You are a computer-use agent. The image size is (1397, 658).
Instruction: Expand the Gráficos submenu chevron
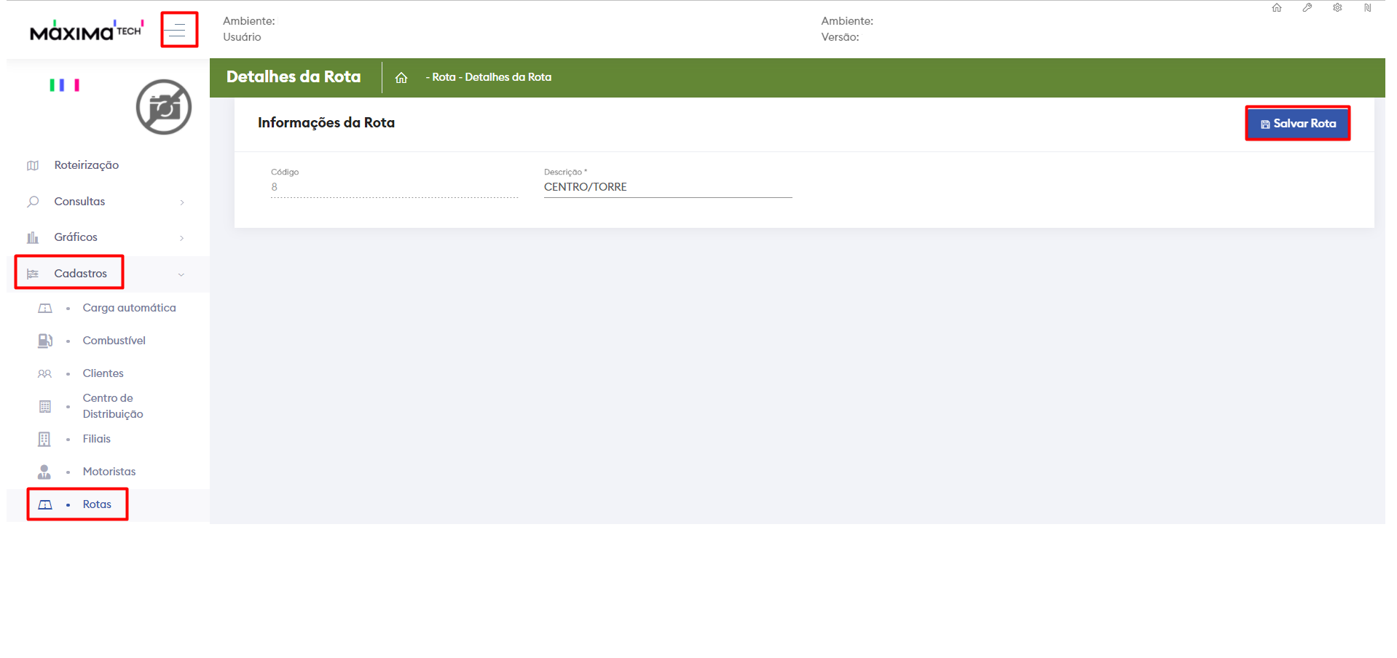pyautogui.click(x=182, y=238)
